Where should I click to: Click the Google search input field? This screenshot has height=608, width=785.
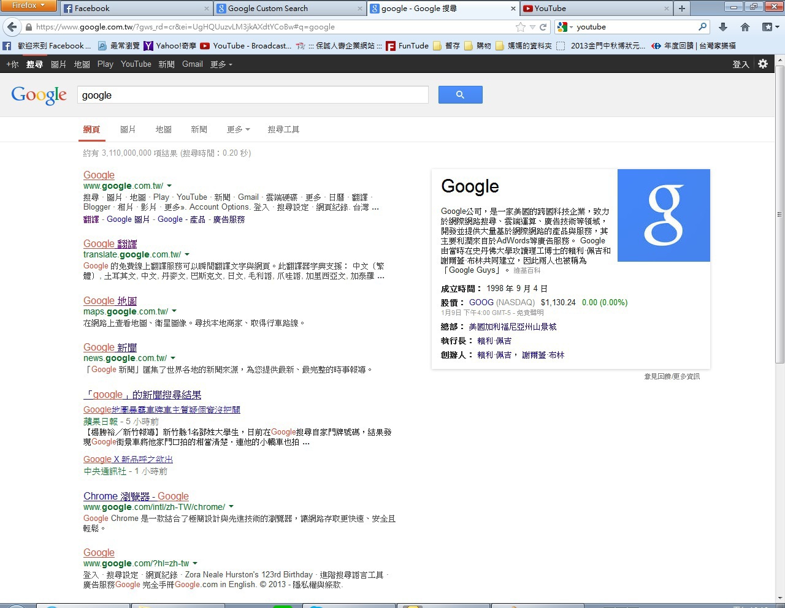252,95
